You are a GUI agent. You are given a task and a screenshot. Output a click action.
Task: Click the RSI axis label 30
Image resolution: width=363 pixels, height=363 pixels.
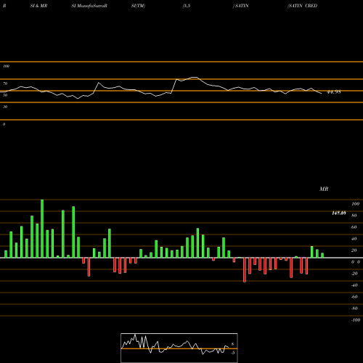[5, 107]
